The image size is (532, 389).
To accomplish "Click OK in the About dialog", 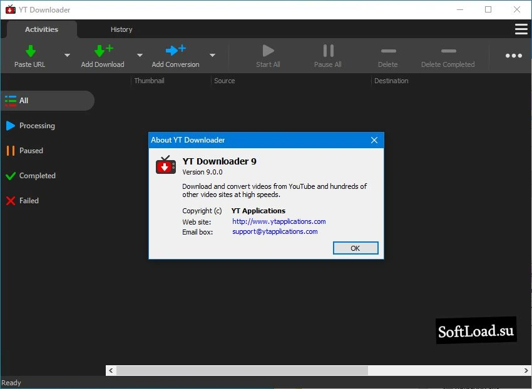I will pyautogui.click(x=356, y=248).
